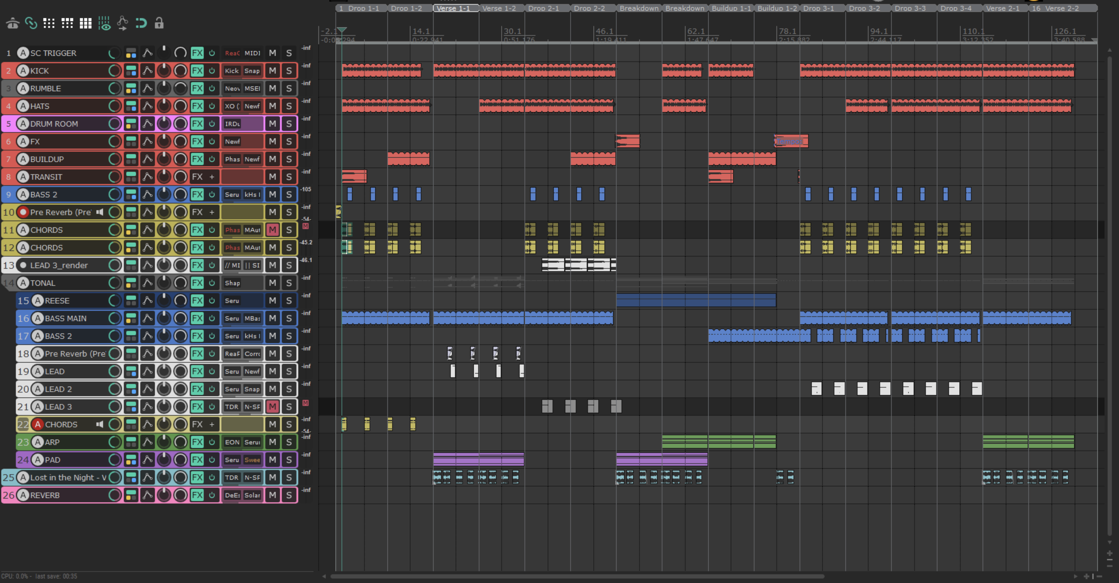Select the fully filled grid icon
This screenshot has width=1119, height=583.
85,23
